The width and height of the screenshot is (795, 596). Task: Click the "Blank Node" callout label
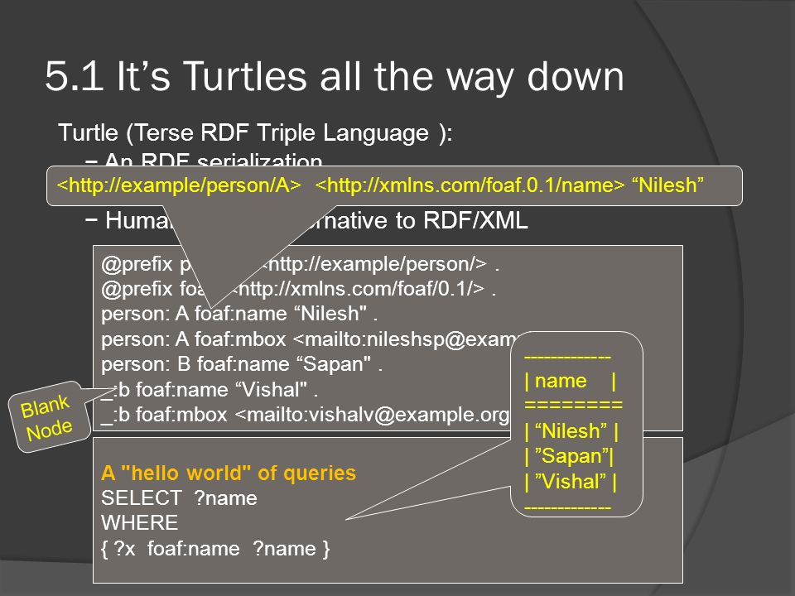[x=47, y=416]
